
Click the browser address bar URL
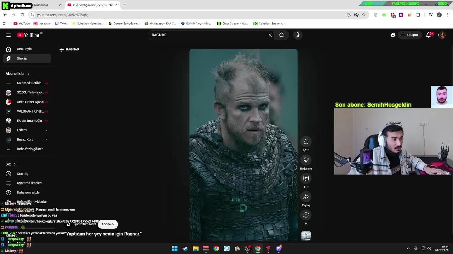(63, 15)
